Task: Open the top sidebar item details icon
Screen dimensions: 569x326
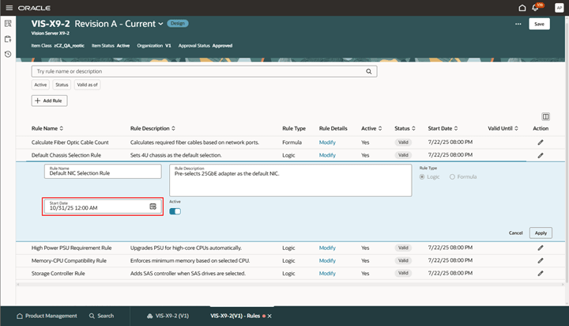Action: [8, 24]
